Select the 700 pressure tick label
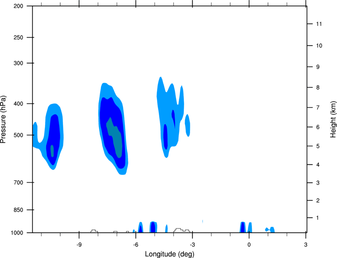The height and width of the screenshot is (258, 337). point(18,183)
